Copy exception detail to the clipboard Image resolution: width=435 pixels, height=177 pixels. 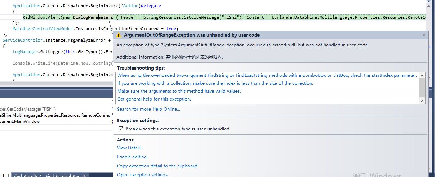(157, 166)
